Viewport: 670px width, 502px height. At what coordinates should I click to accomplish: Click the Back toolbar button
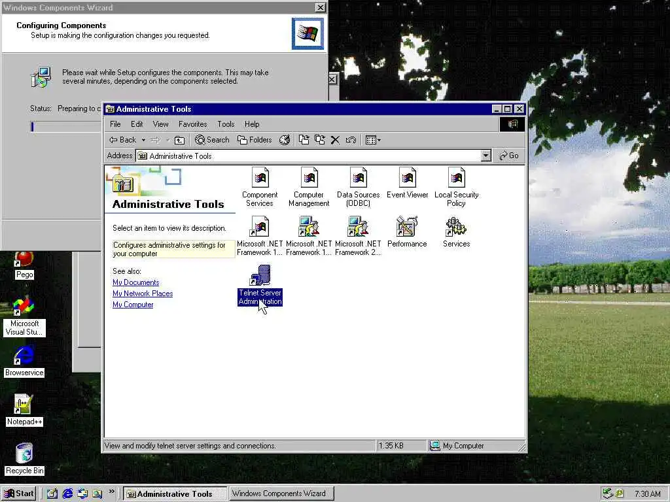[x=122, y=140]
